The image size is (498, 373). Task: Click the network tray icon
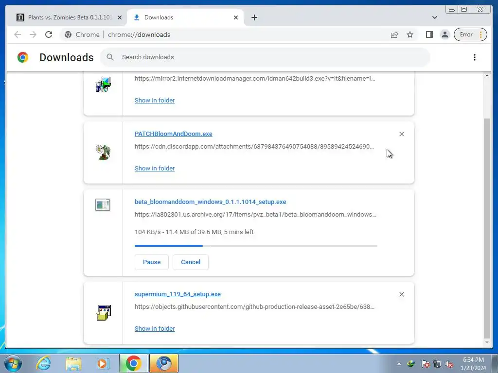pyautogui.click(x=437, y=364)
